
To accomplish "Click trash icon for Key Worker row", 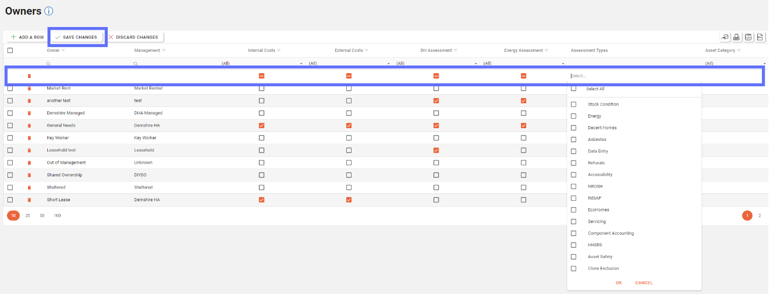I will pos(29,138).
